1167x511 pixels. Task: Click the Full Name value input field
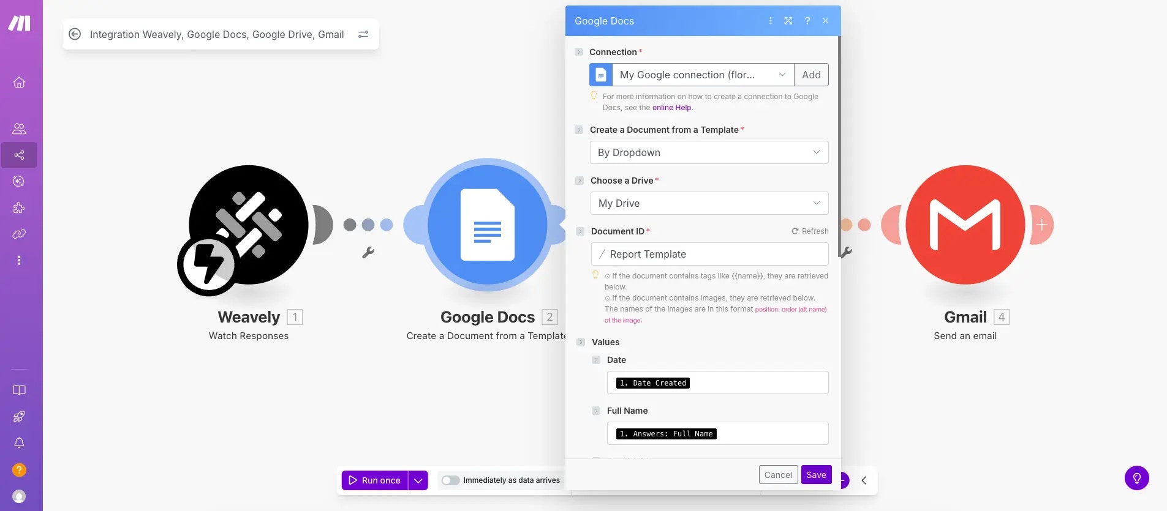717,433
